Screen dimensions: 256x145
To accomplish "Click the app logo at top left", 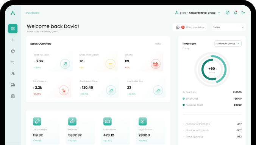I will [x=13, y=13].
